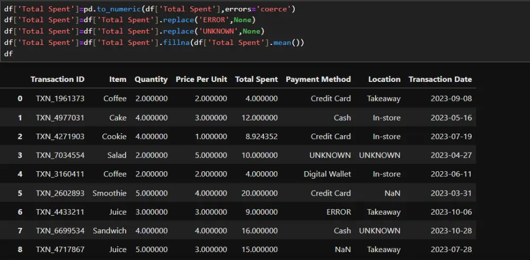Select cell TXN_3160411
Image resolution: width=530 pixels, height=260 pixels.
pos(60,174)
